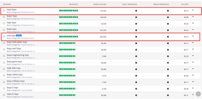Click broad impression icon for 'boys military toys'
The height and width of the screenshot is (99, 202).
(168, 82)
